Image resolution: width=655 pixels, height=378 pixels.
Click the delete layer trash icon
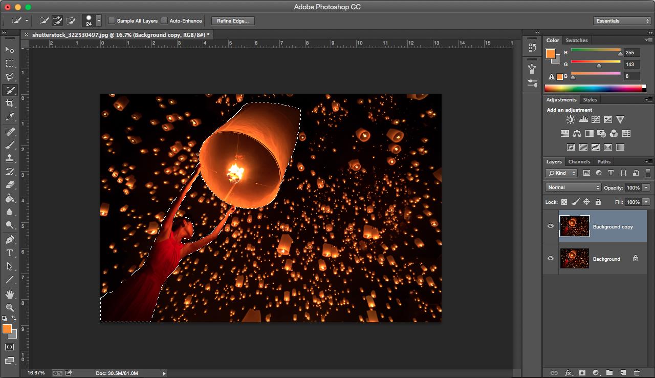637,373
